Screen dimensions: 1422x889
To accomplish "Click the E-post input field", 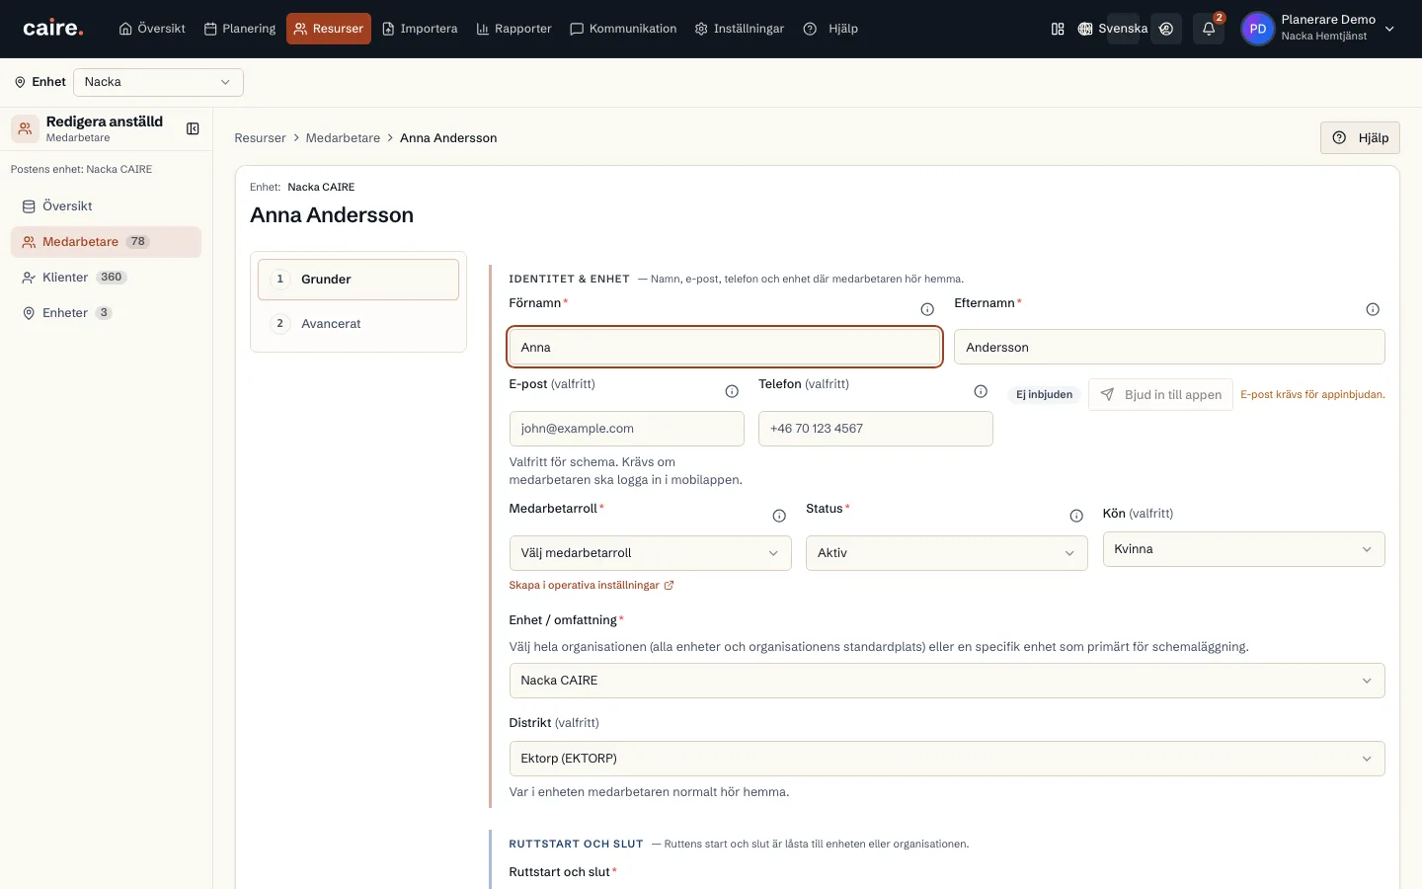I will coord(626,429).
